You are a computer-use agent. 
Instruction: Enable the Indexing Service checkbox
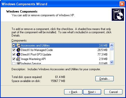(14, 63)
